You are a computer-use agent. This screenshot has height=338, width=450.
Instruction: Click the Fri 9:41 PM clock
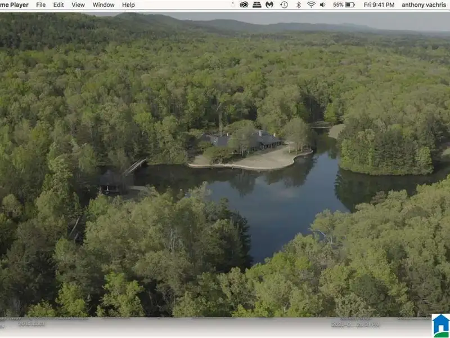pos(379,5)
